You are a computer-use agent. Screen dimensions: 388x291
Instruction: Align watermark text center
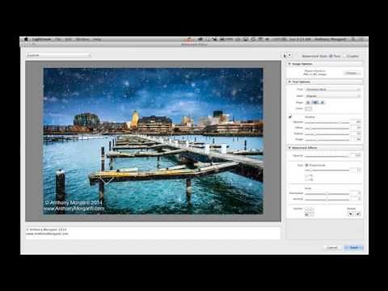[x=315, y=103]
